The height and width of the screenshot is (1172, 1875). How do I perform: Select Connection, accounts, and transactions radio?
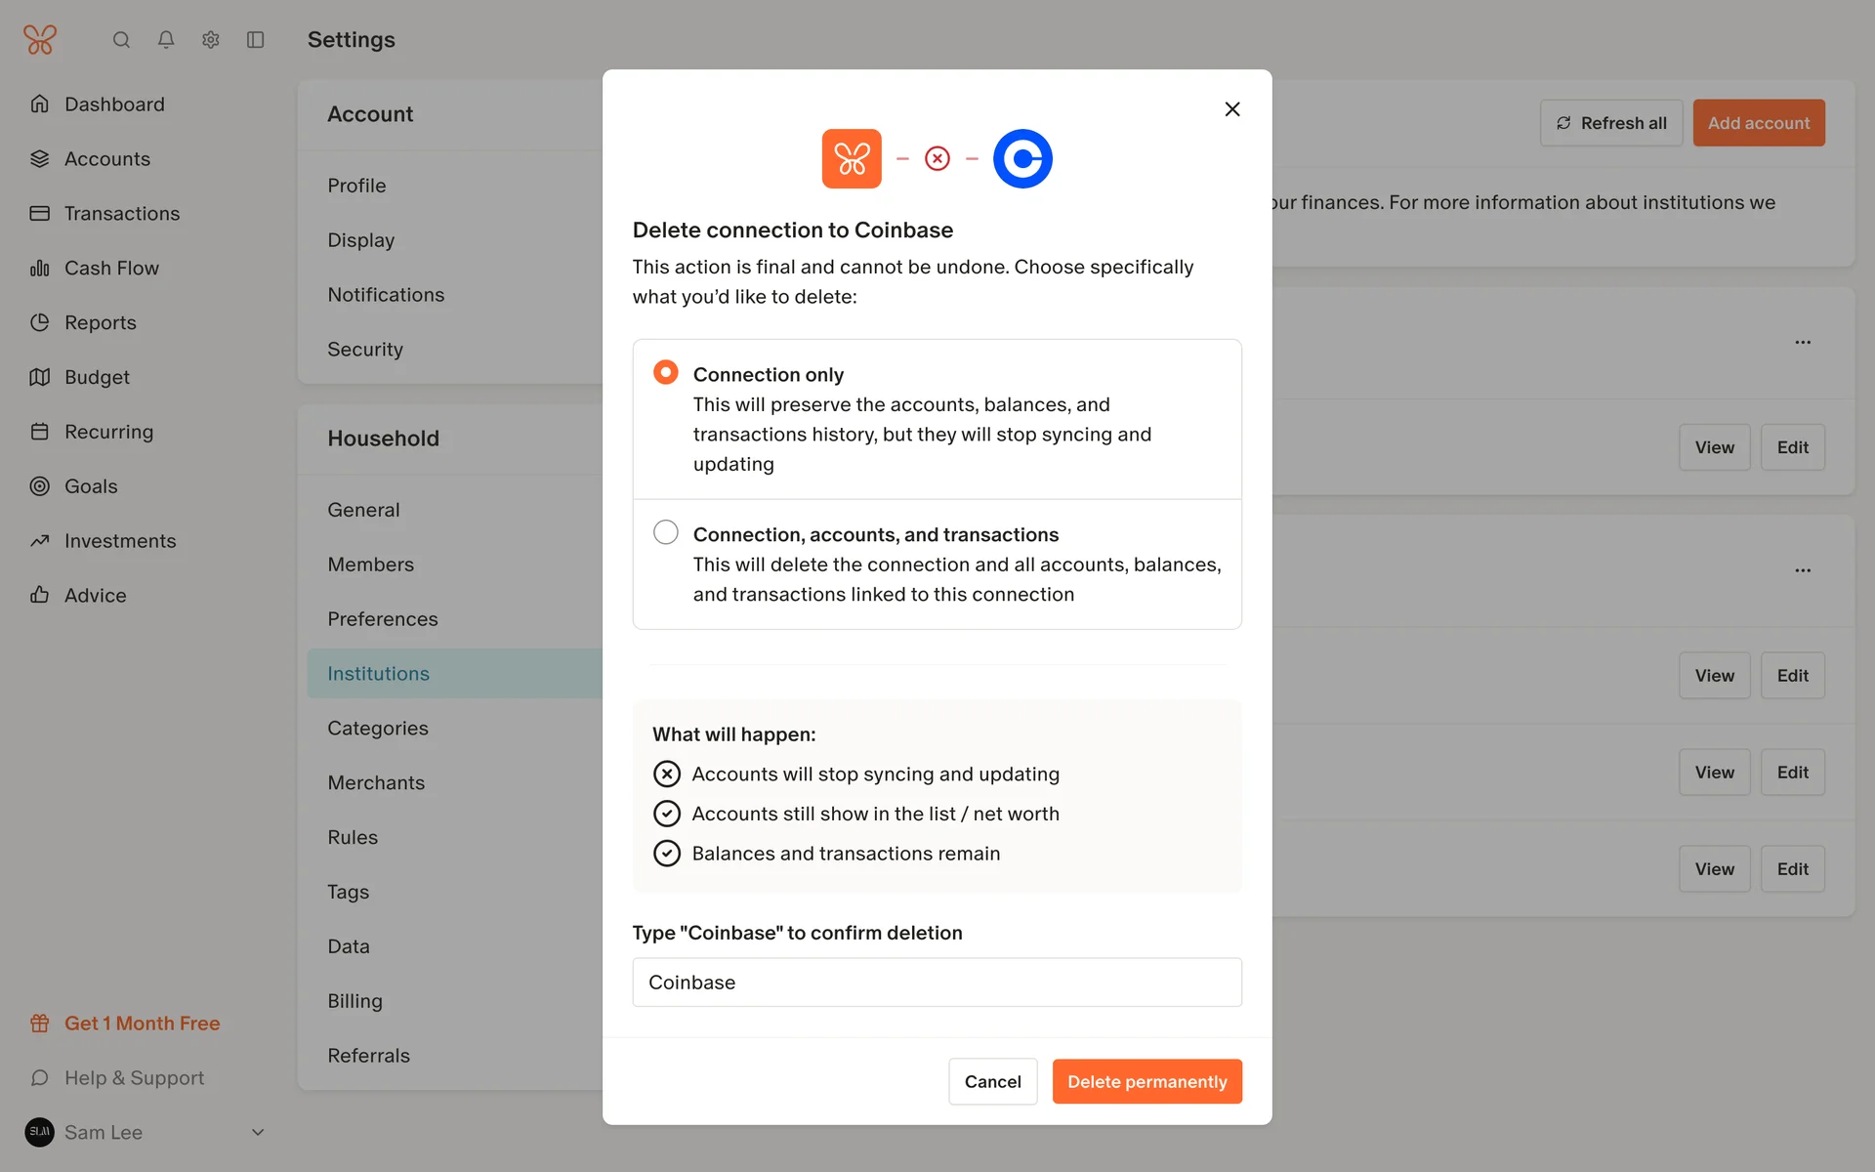click(666, 532)
